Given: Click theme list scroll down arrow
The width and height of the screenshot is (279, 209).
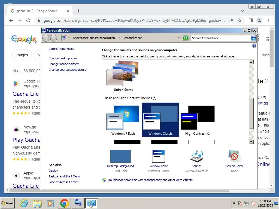Looking at the screenshot, I should pyautogui.click(x=251, y=142).
